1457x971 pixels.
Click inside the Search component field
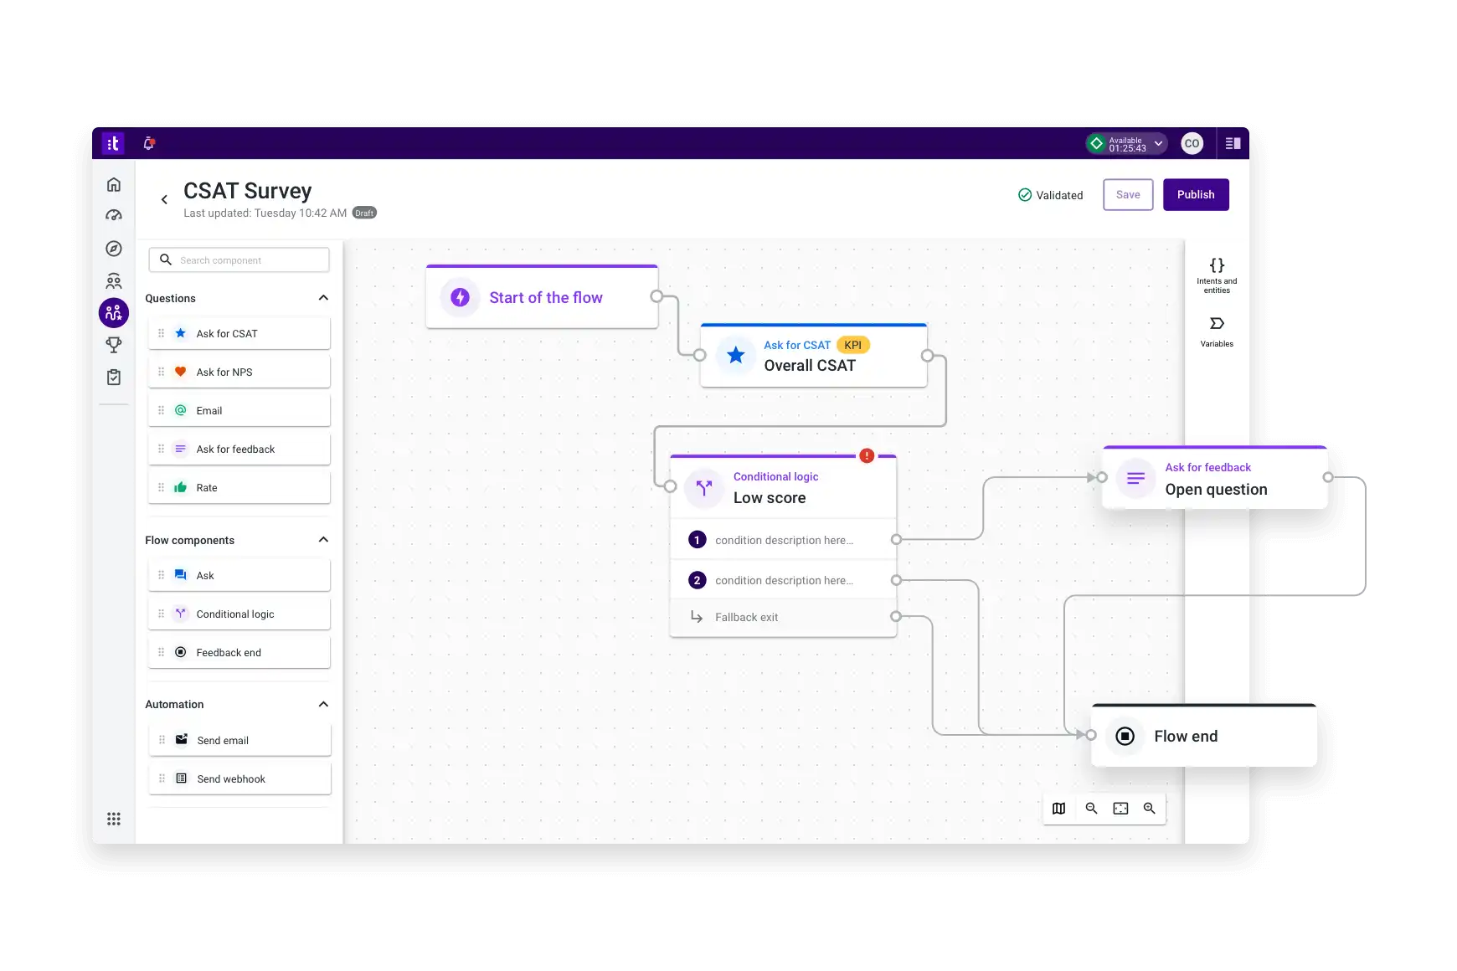[239, 259]
